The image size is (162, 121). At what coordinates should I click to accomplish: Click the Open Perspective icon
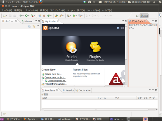pyautogui.click(x=137, y=16)
